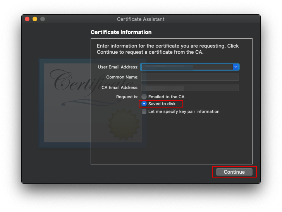Click the Request is label

coord(127,97)
